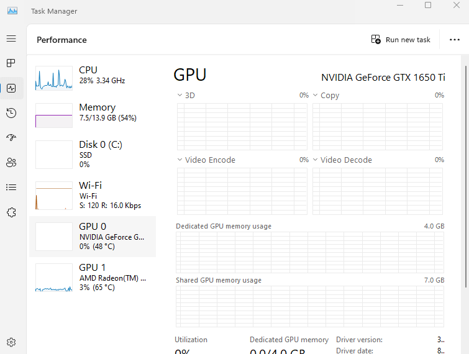
Task: Open the Startup apps page icon
Action: (11, 137)
